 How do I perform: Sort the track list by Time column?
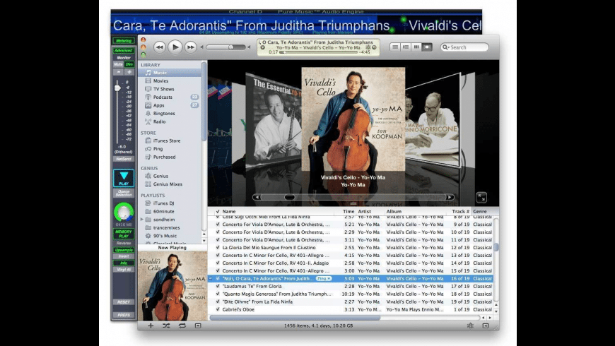(348, 211)
